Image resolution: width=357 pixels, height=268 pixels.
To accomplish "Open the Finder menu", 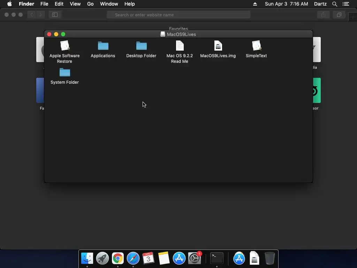I will click(26, 4).
